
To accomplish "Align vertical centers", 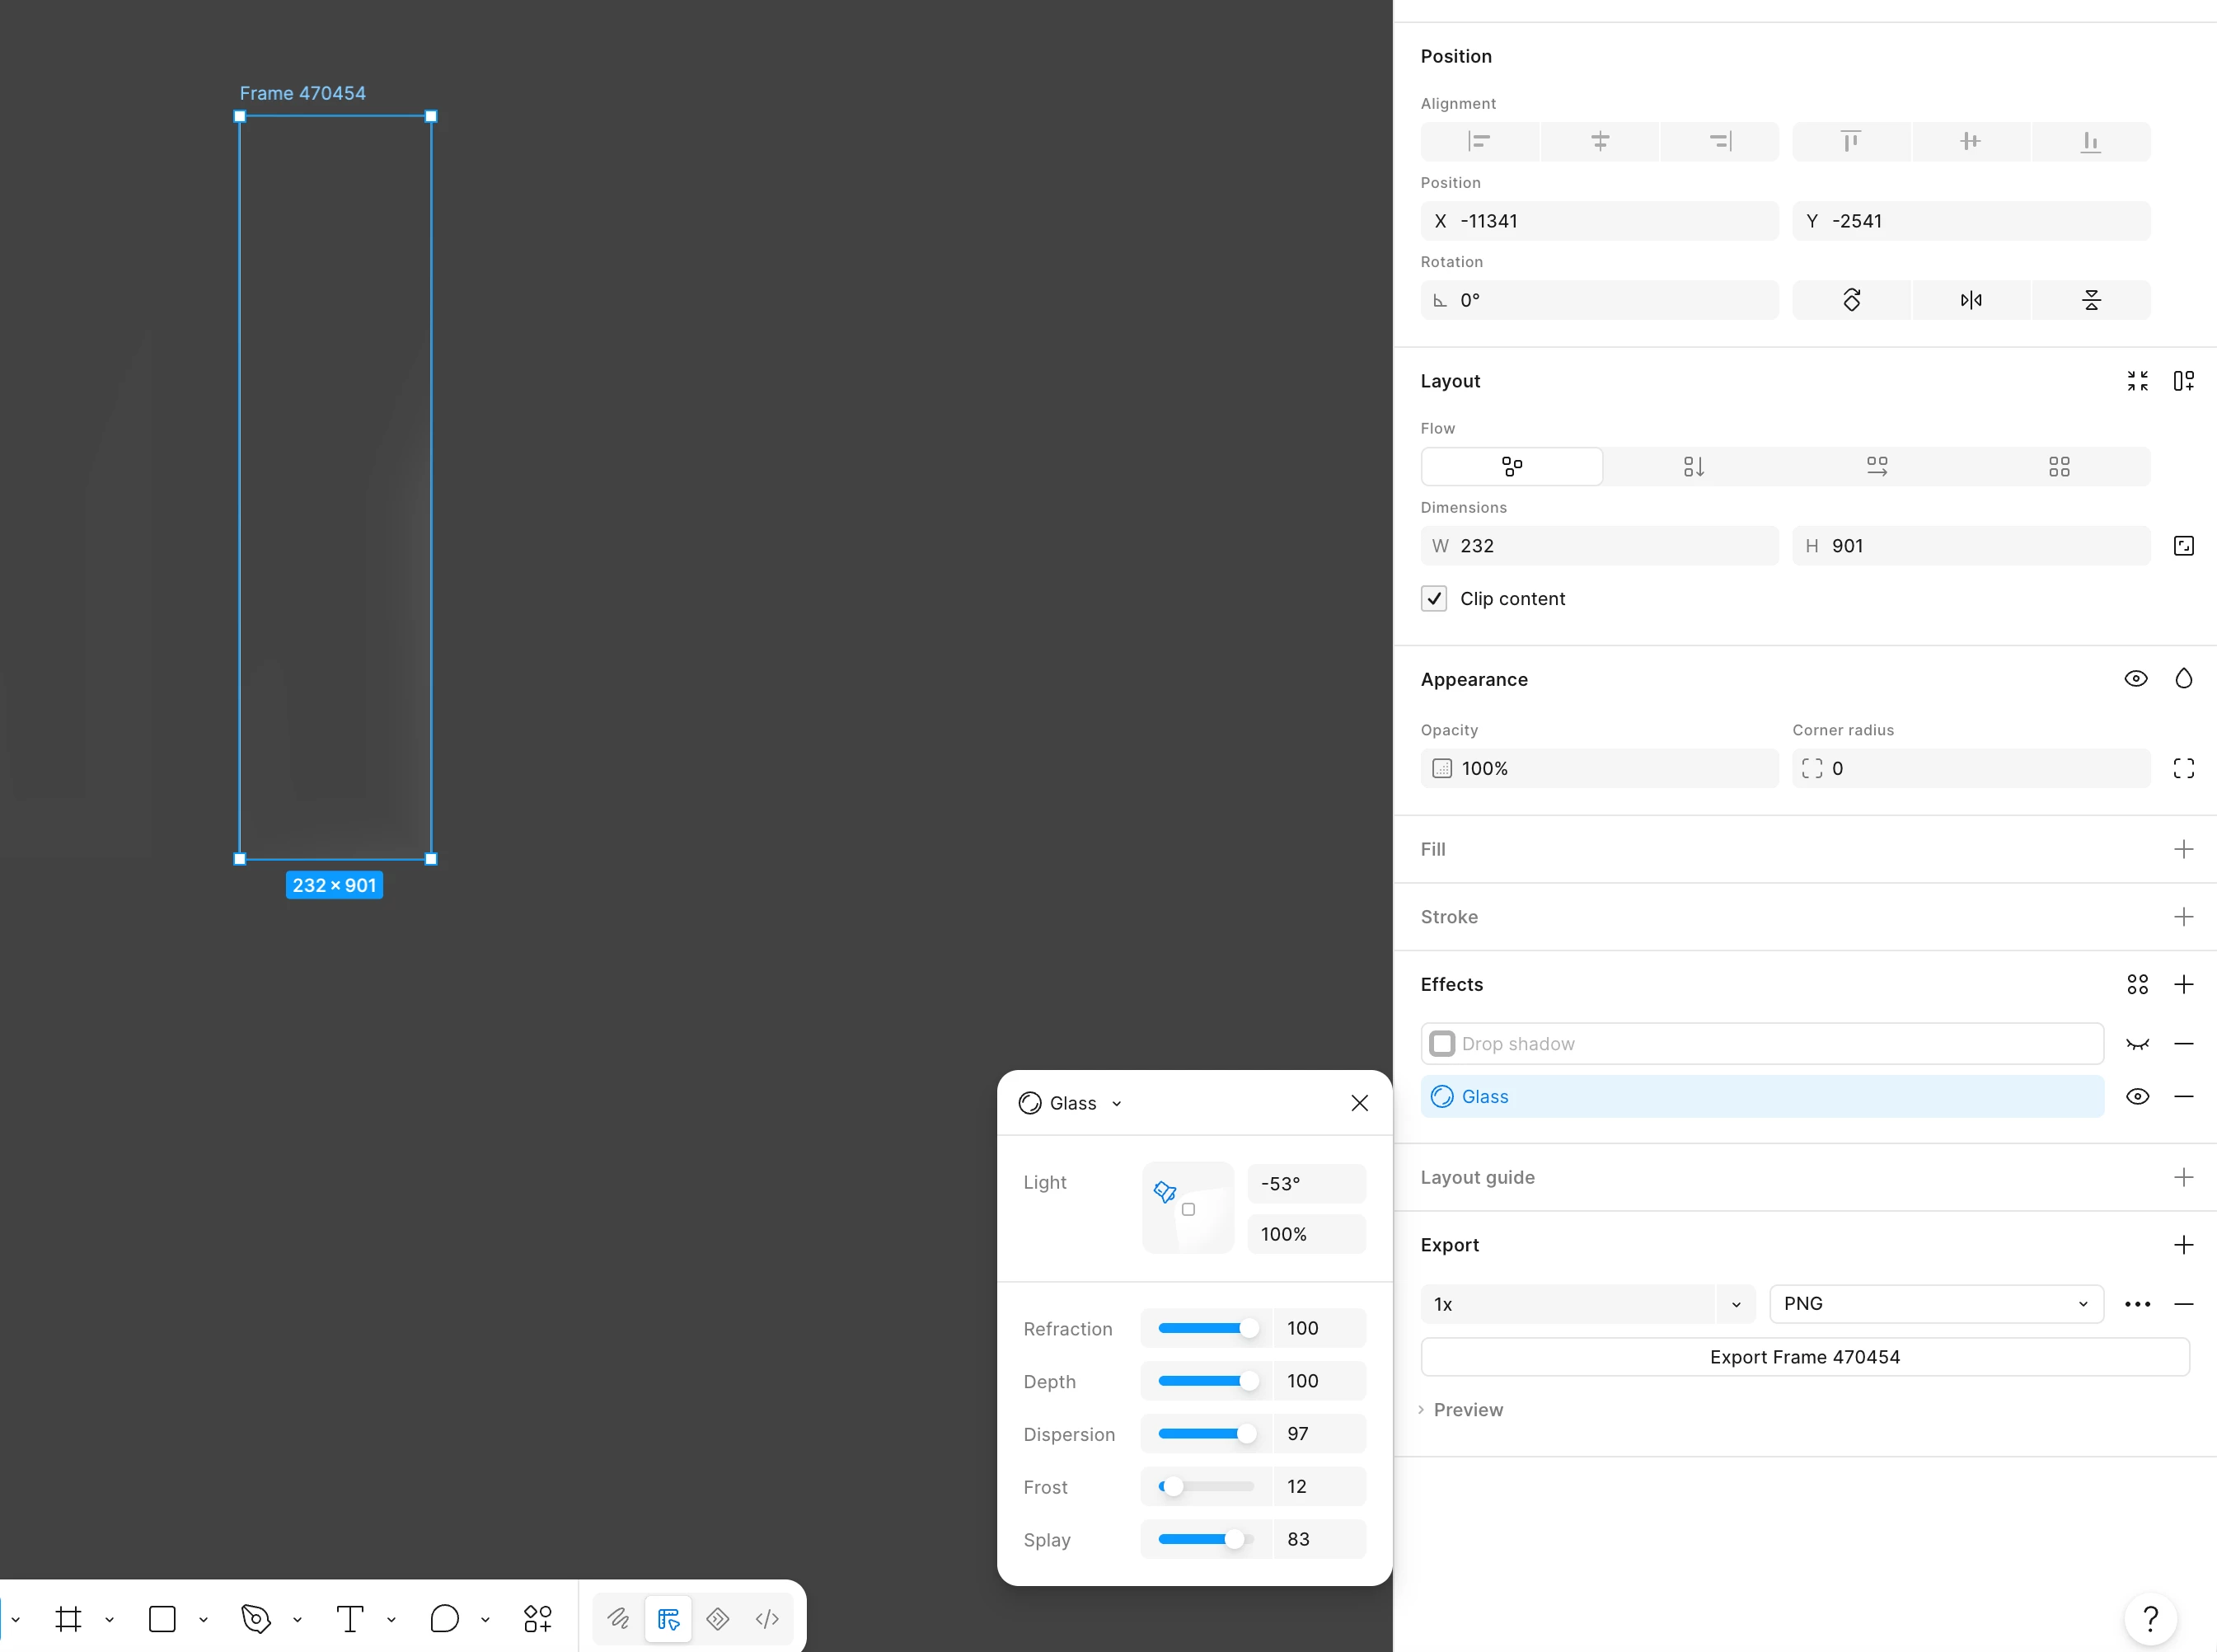I will coord(1970,141).
